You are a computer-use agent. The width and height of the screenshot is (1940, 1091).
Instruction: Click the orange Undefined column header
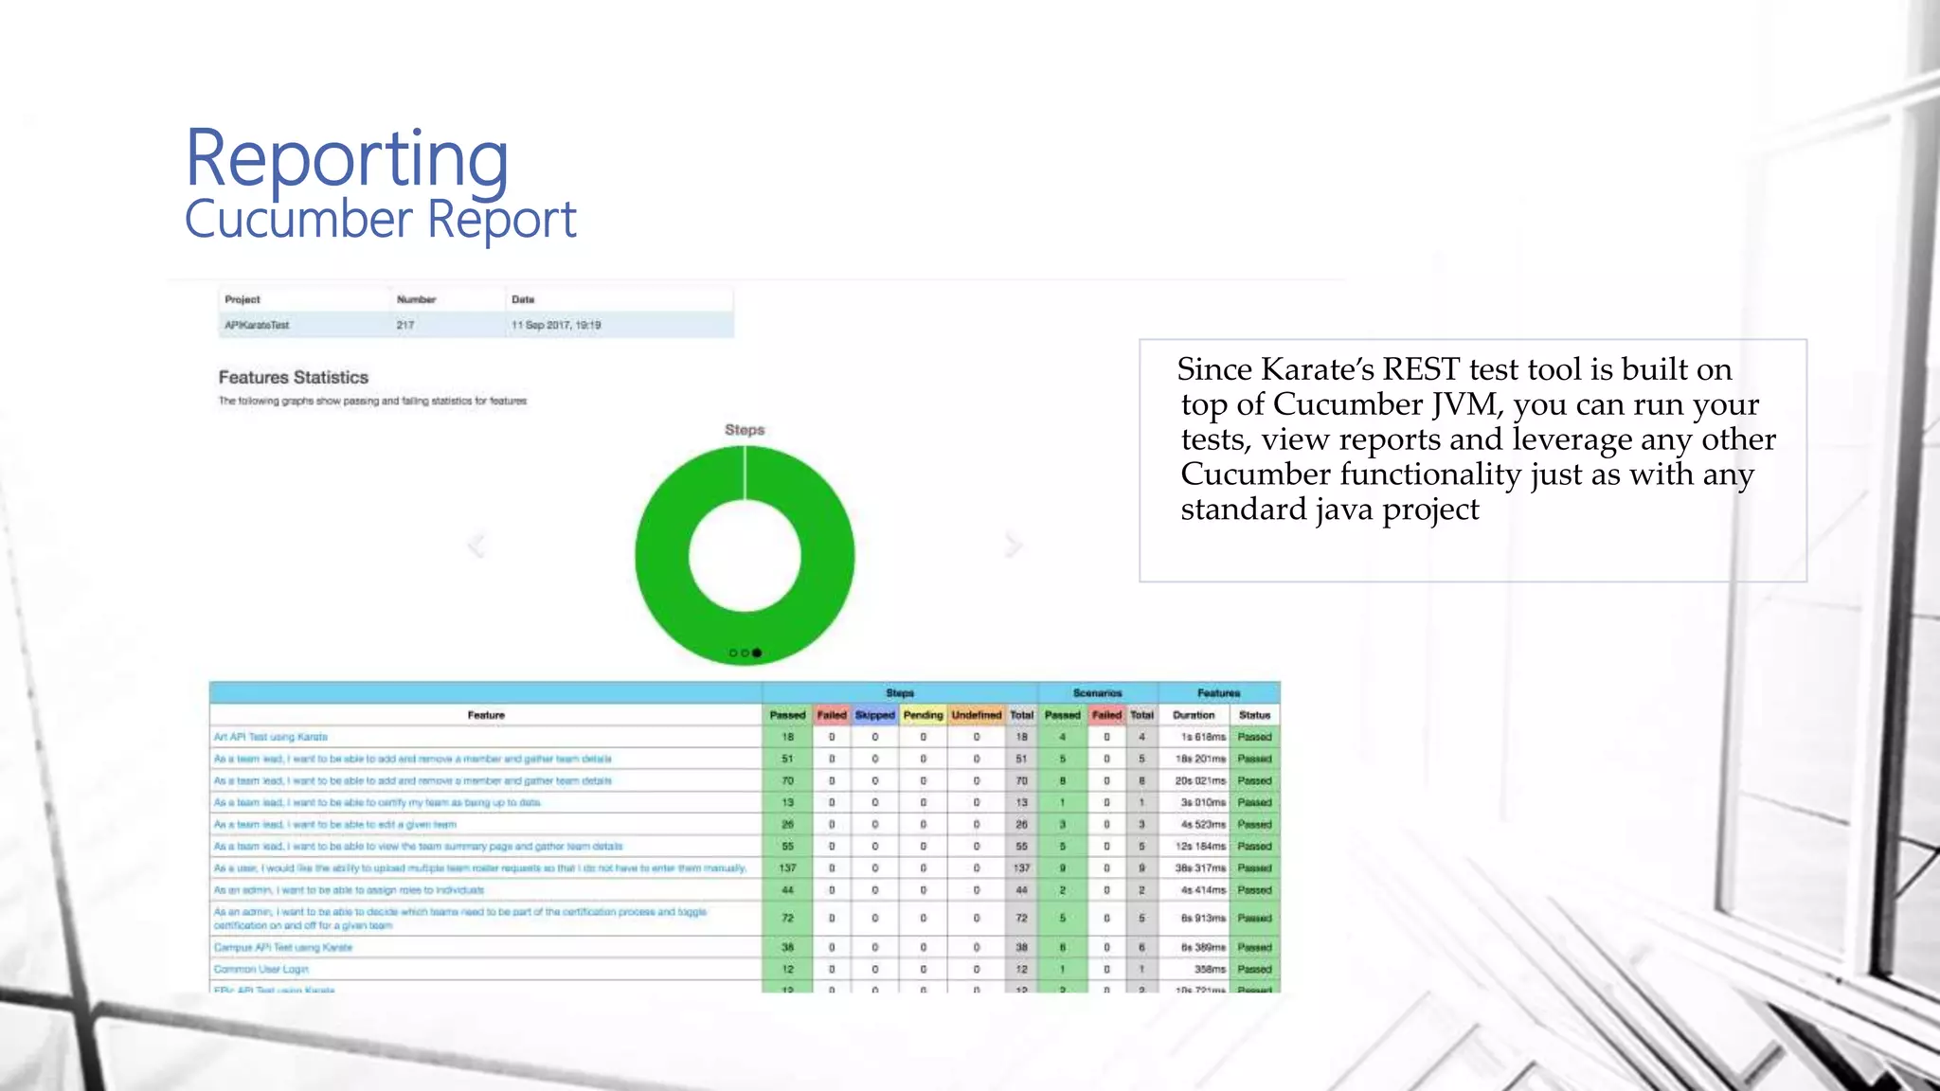(976, 715)
